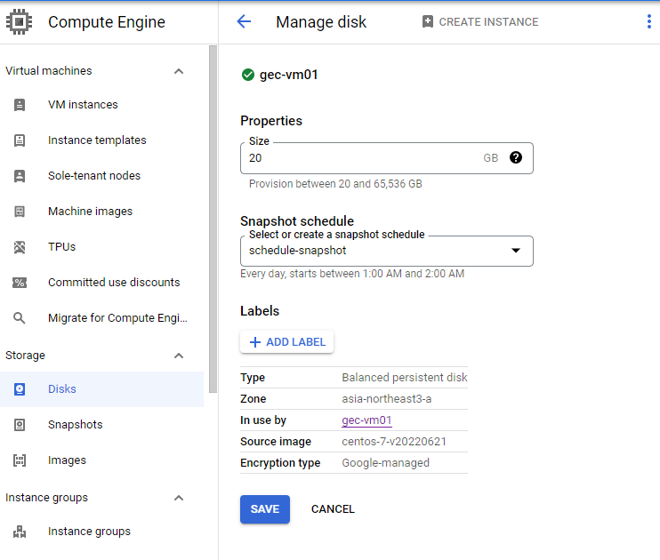This screenshot has width=660, height=560.
Task: Open the three-dot more options menu
Action: coord(649,21)
